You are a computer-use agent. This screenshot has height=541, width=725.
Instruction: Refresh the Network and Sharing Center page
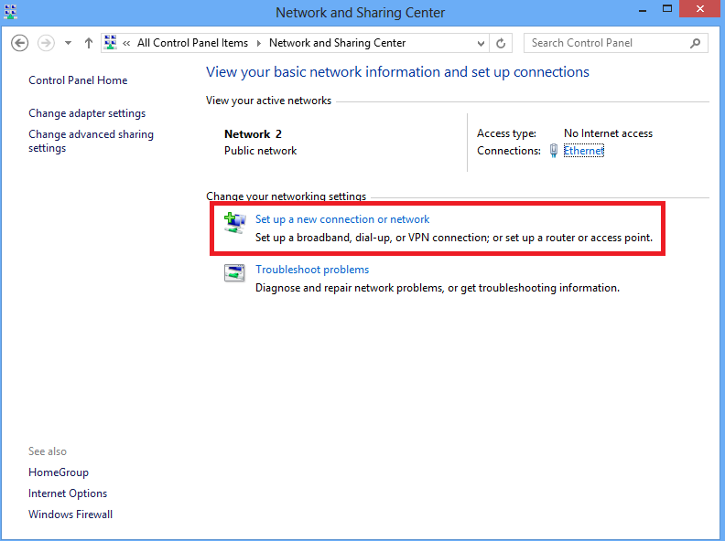(501, 43)
